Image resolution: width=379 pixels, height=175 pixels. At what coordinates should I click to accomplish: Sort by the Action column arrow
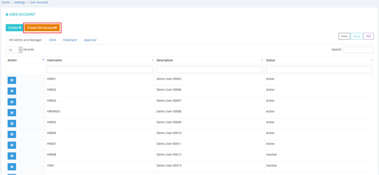coord(43,60)
